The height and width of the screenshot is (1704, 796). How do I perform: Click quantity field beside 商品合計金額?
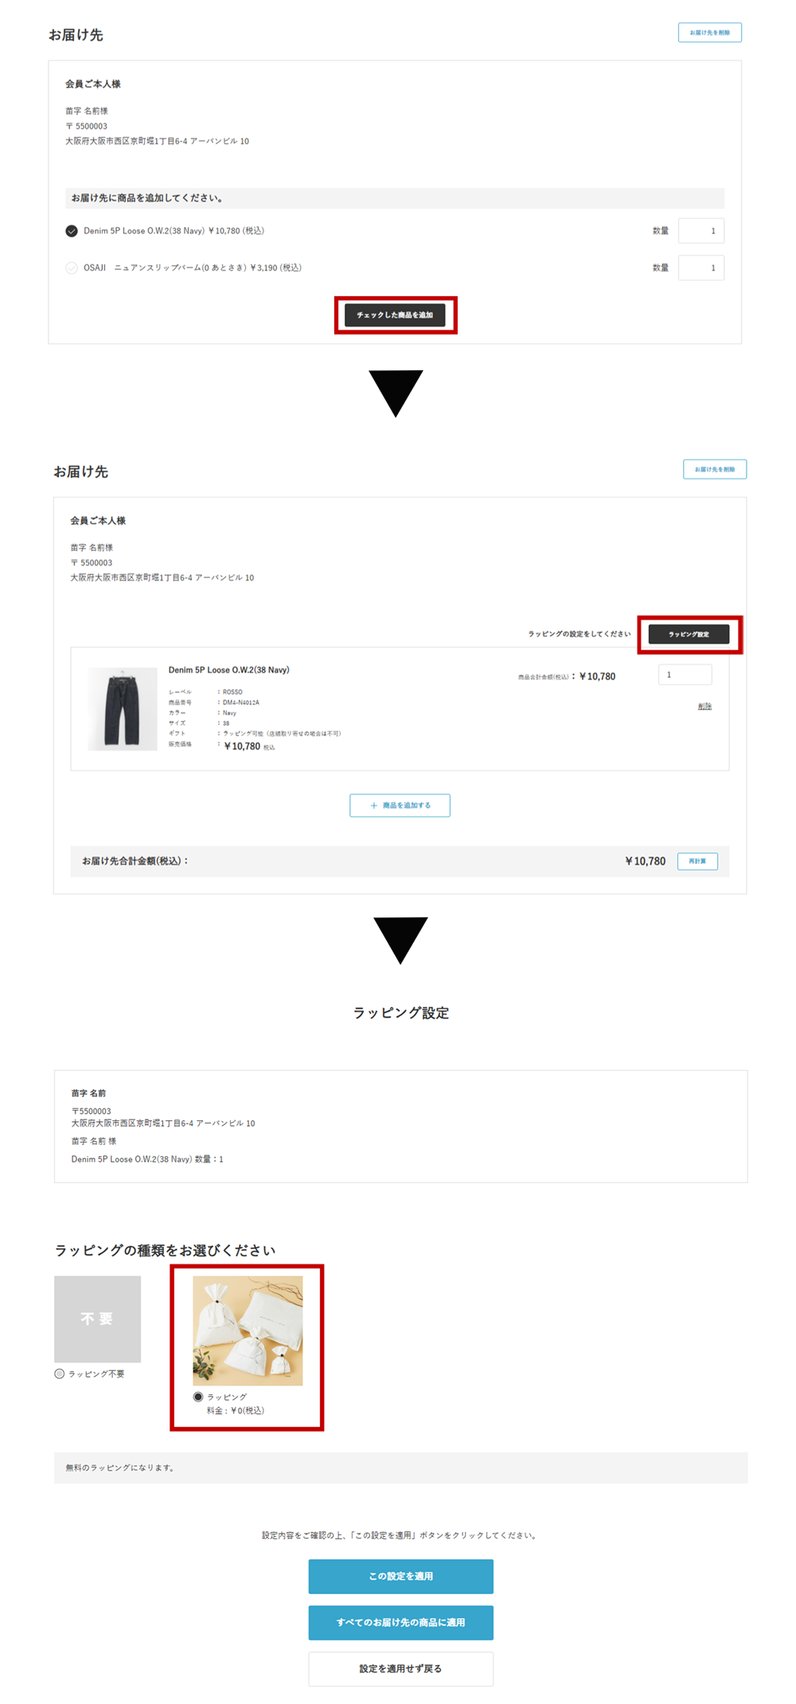685,674
